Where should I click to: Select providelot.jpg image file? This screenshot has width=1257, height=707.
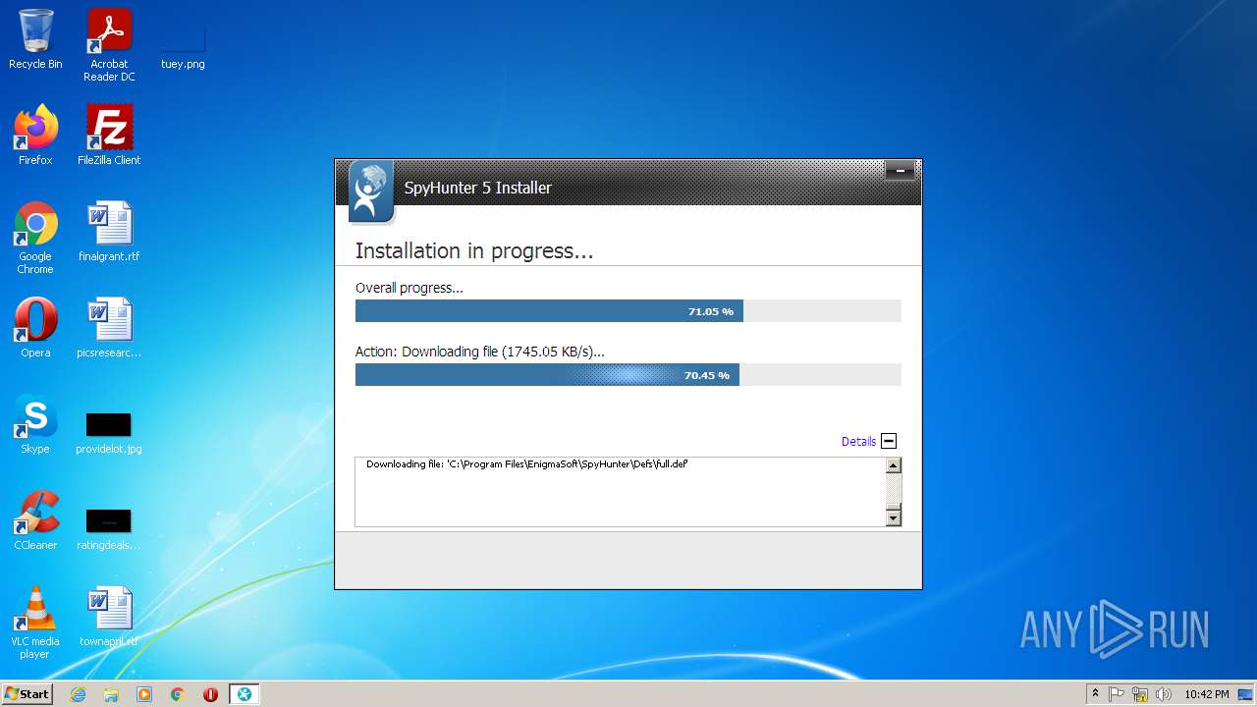(109, 432)
